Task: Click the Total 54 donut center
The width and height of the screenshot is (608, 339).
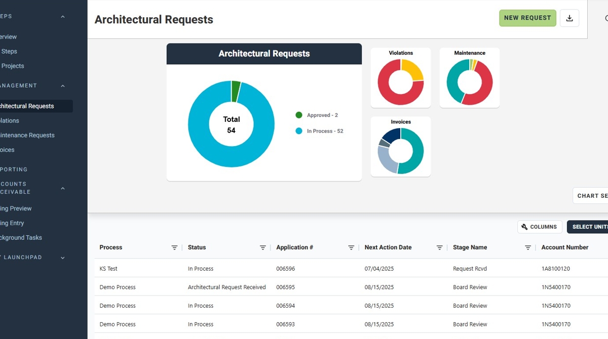Action: click(231, 125)
